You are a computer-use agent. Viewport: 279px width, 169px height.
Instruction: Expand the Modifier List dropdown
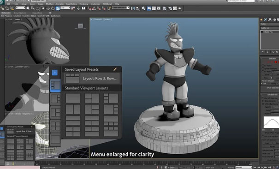click(270, 28)
